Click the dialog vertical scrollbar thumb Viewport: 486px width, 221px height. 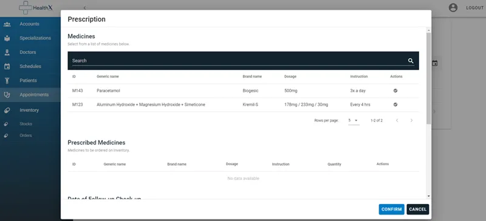click(x=429, y=78)
